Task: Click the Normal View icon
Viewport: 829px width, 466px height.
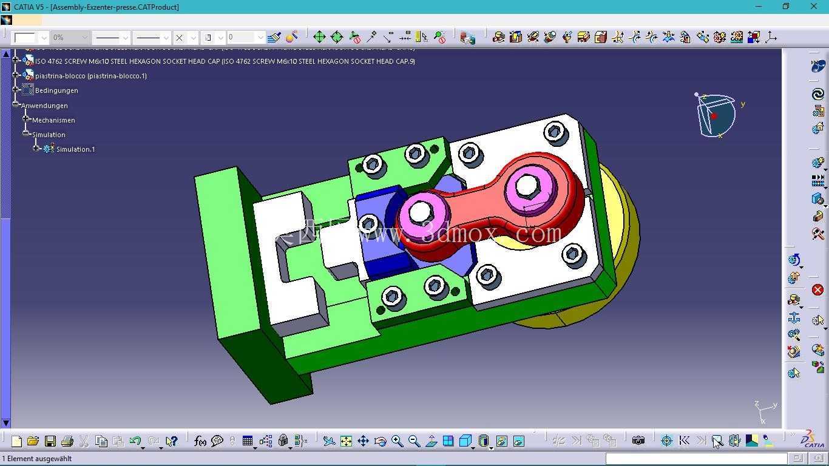Action: pos(431,441)
